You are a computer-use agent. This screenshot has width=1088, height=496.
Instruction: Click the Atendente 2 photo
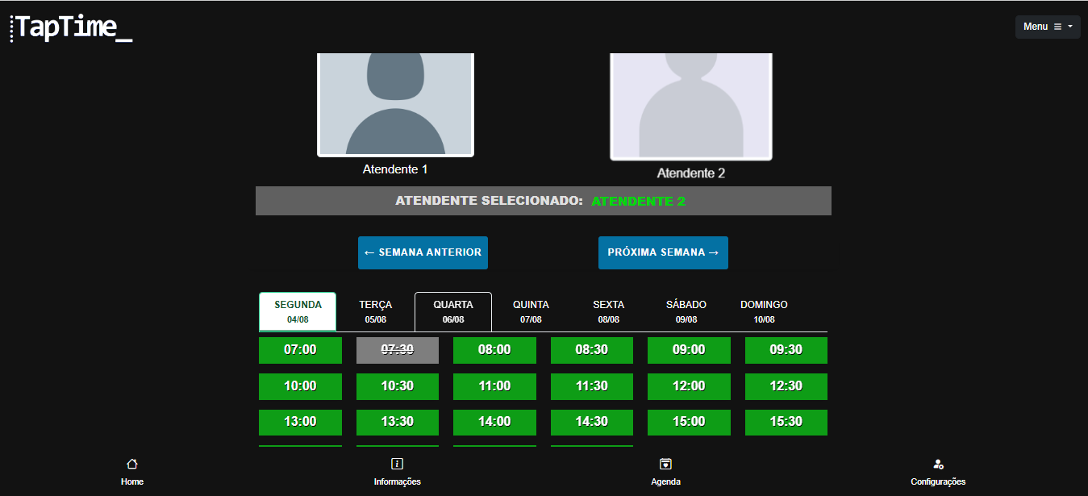point(690,106)
